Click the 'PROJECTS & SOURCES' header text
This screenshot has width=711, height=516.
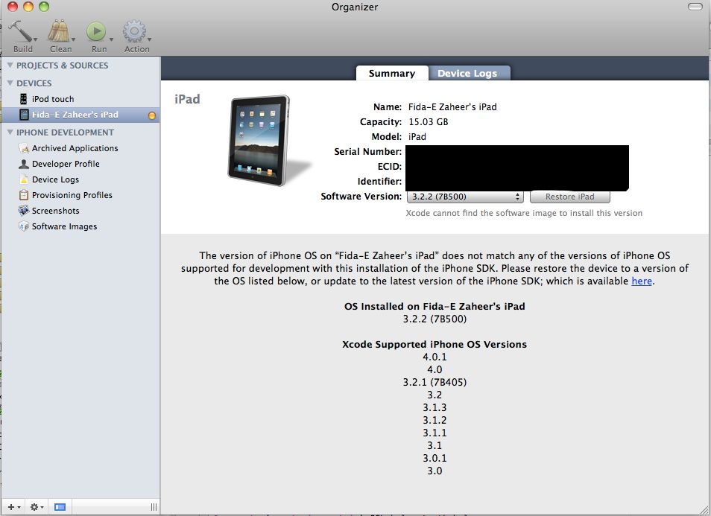(62, 66)
